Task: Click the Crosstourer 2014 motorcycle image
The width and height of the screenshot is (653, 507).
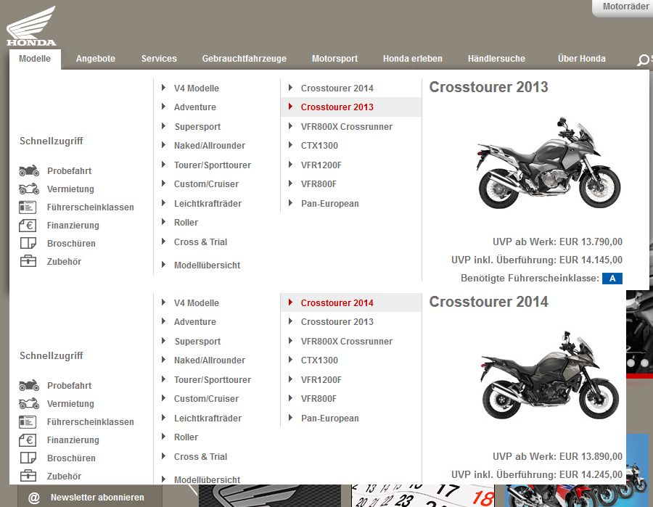Action: [549, 374]
